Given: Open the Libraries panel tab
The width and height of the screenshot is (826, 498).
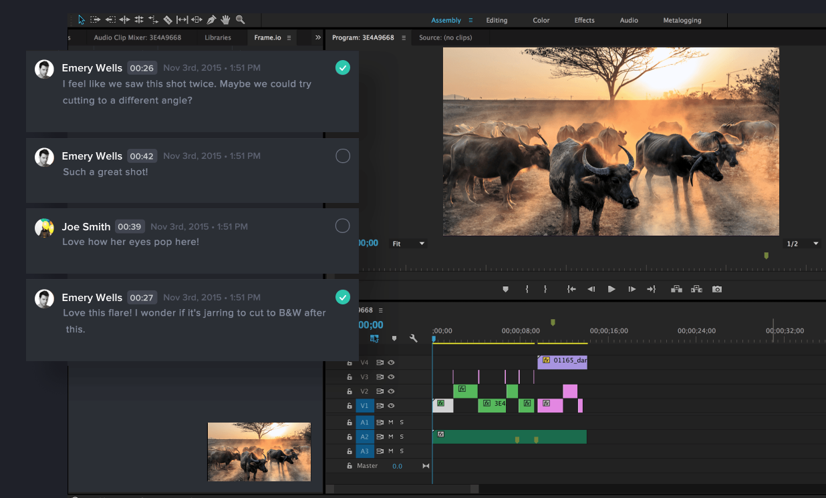Looking at the screenshot, I should coord(218,37).
